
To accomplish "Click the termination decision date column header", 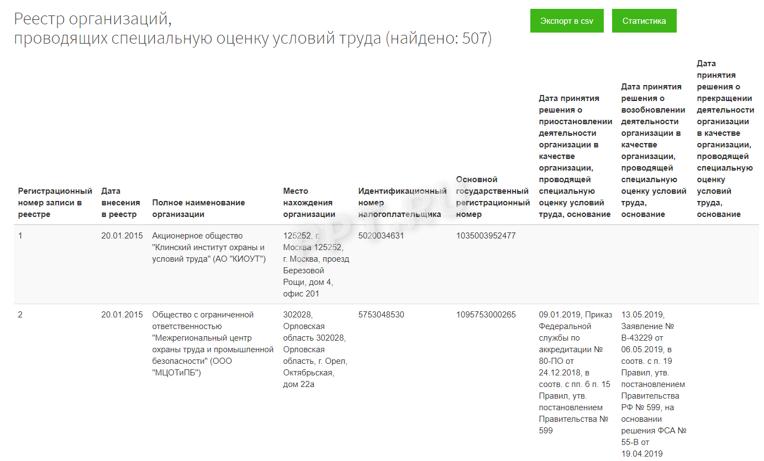I will [725, 139].
